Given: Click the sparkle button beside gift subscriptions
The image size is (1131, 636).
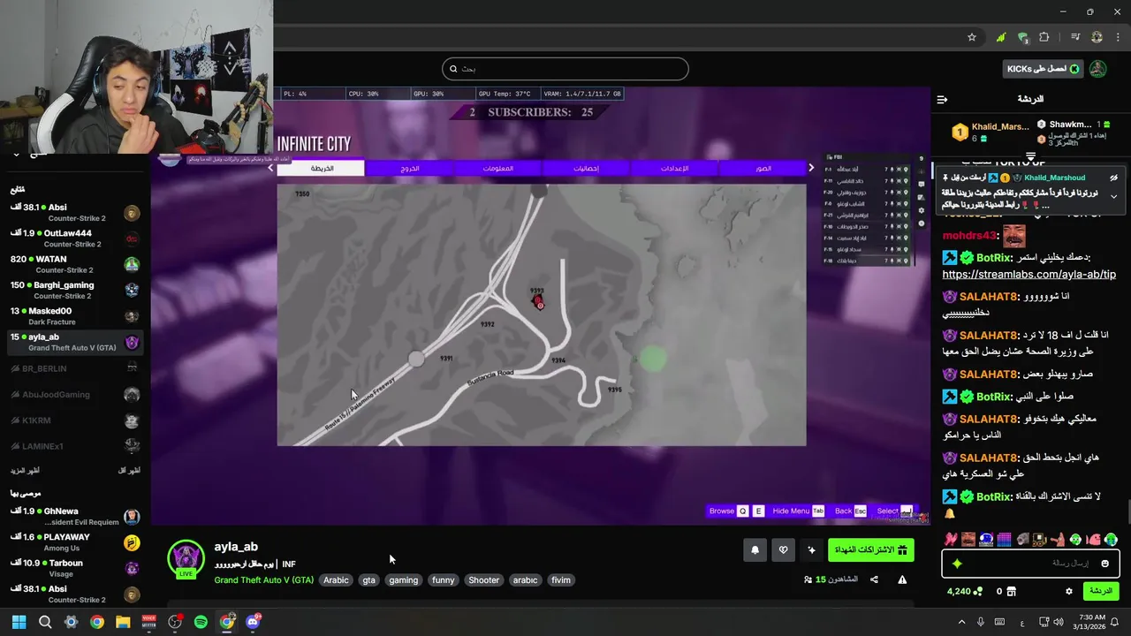Looking at the screenshot, I should point(811,550).
